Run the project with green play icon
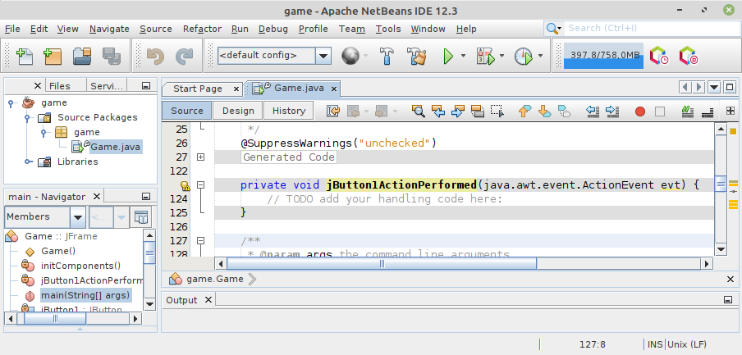 tap(447, 57)
